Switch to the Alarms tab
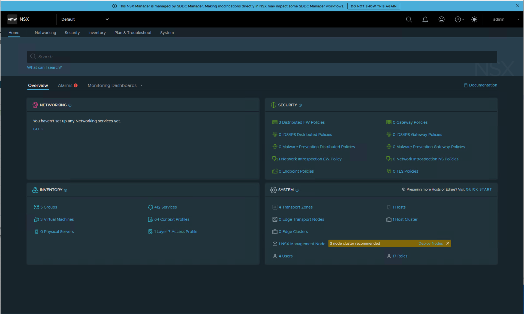Image resolution: width=524 pixels, height=314 pixels. pos(65,85)
